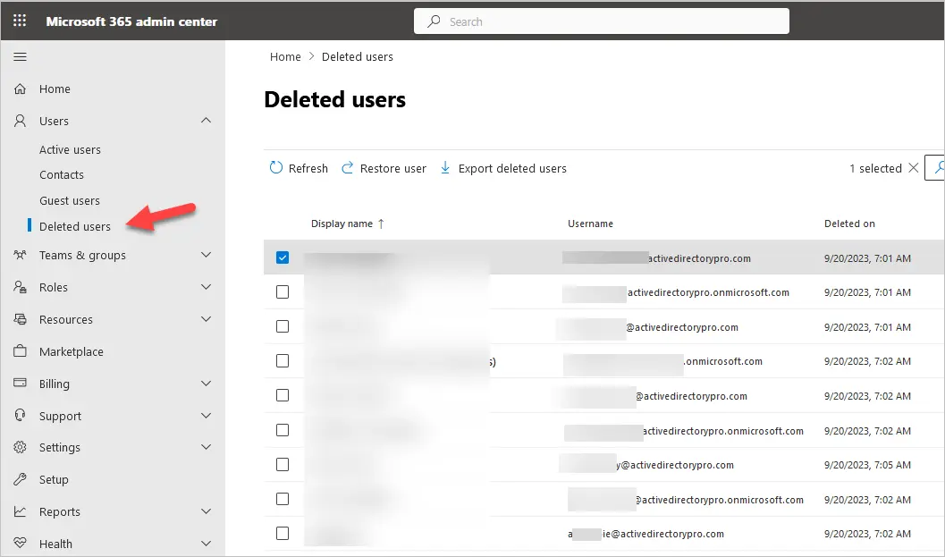Click the Deleted users breadcrumb
Image resolution: width=945 pixels, height=557 pixels.
pyautogui.click(x=358, y=56)
